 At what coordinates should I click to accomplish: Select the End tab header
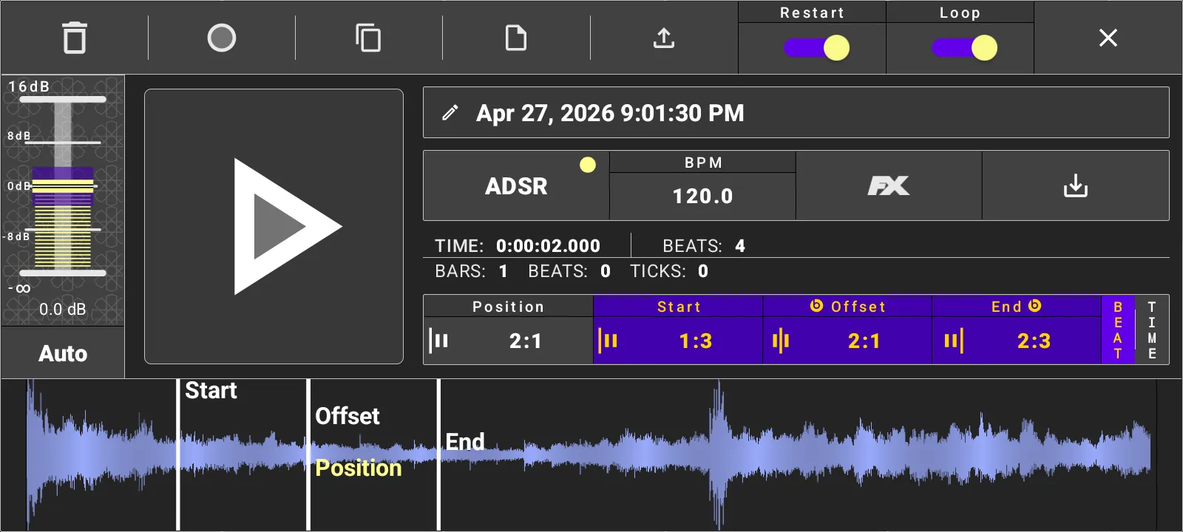click(1017, 307)
